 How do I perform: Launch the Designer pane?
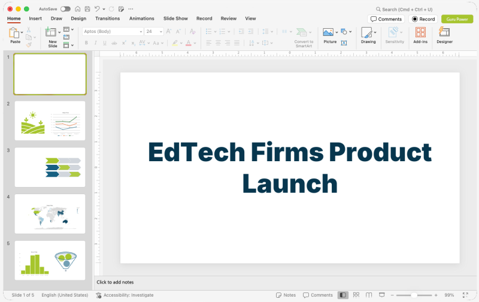pos(444,32)
